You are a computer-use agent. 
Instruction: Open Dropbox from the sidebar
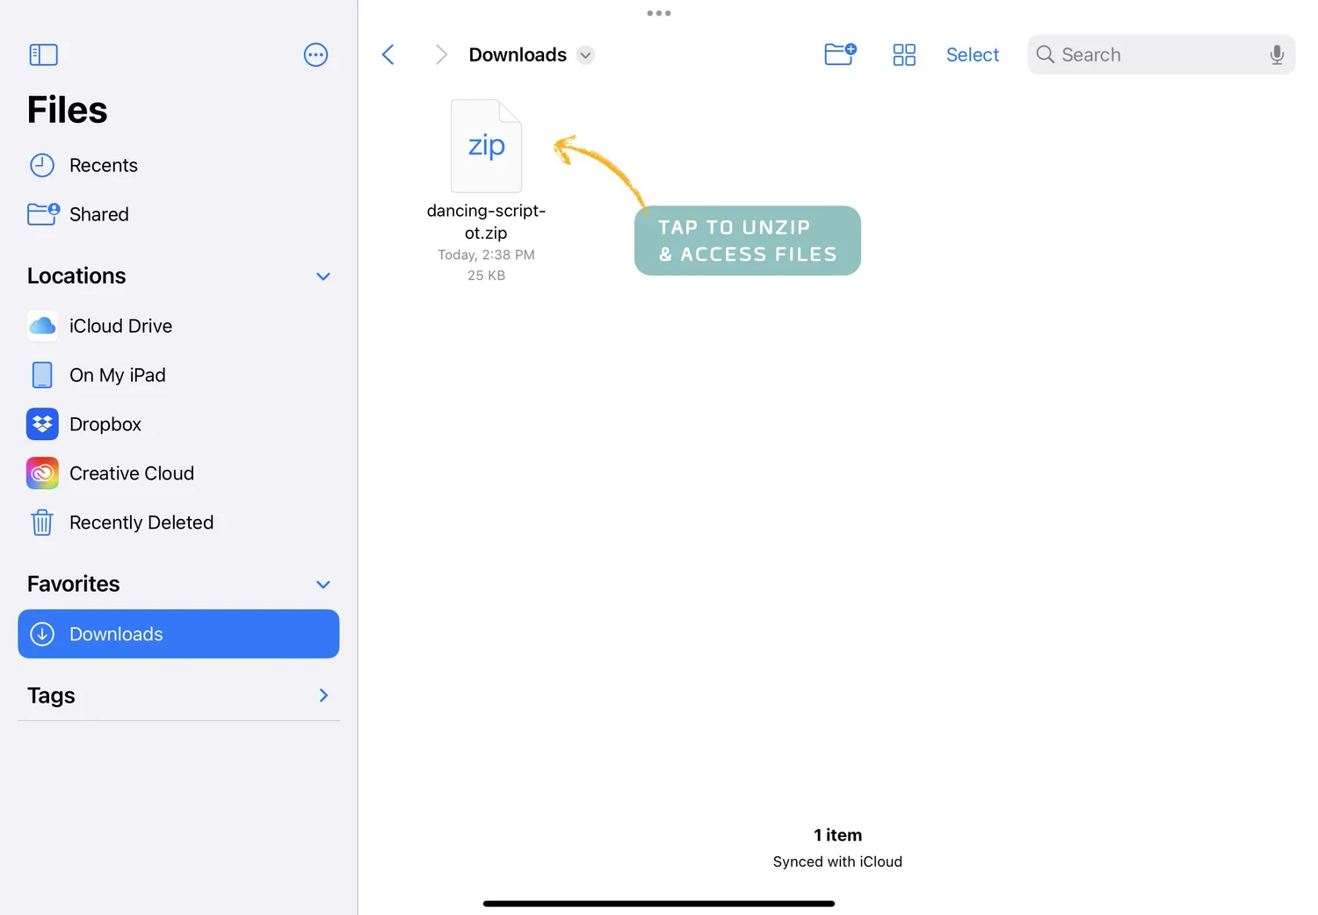105,423
